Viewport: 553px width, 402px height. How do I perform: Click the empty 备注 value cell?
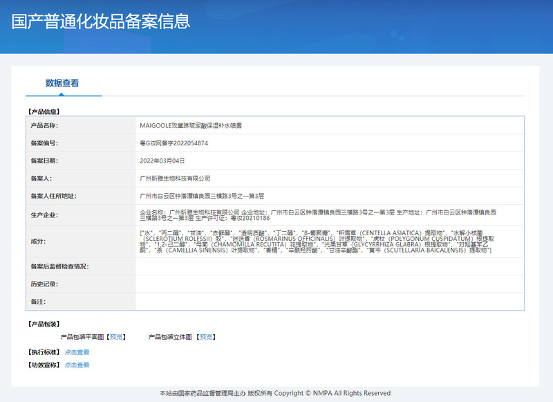coord(329,302)
